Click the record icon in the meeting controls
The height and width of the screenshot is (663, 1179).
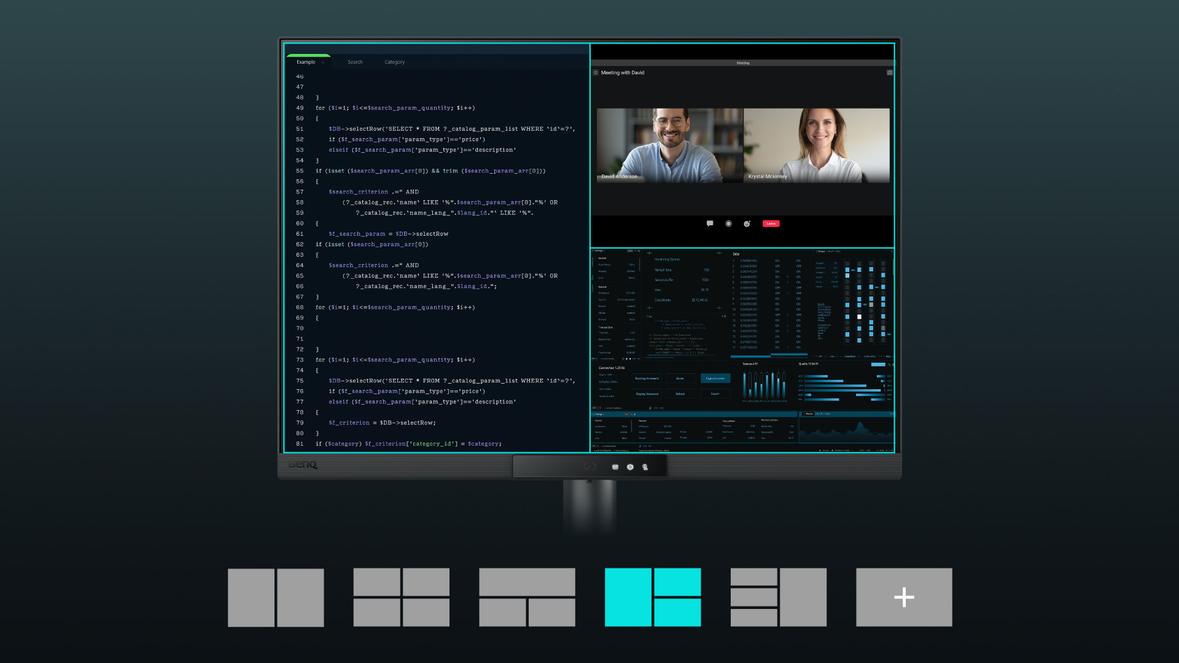[728, 223]
